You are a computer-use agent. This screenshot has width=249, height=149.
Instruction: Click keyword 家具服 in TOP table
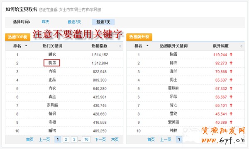tap(52, 105)
